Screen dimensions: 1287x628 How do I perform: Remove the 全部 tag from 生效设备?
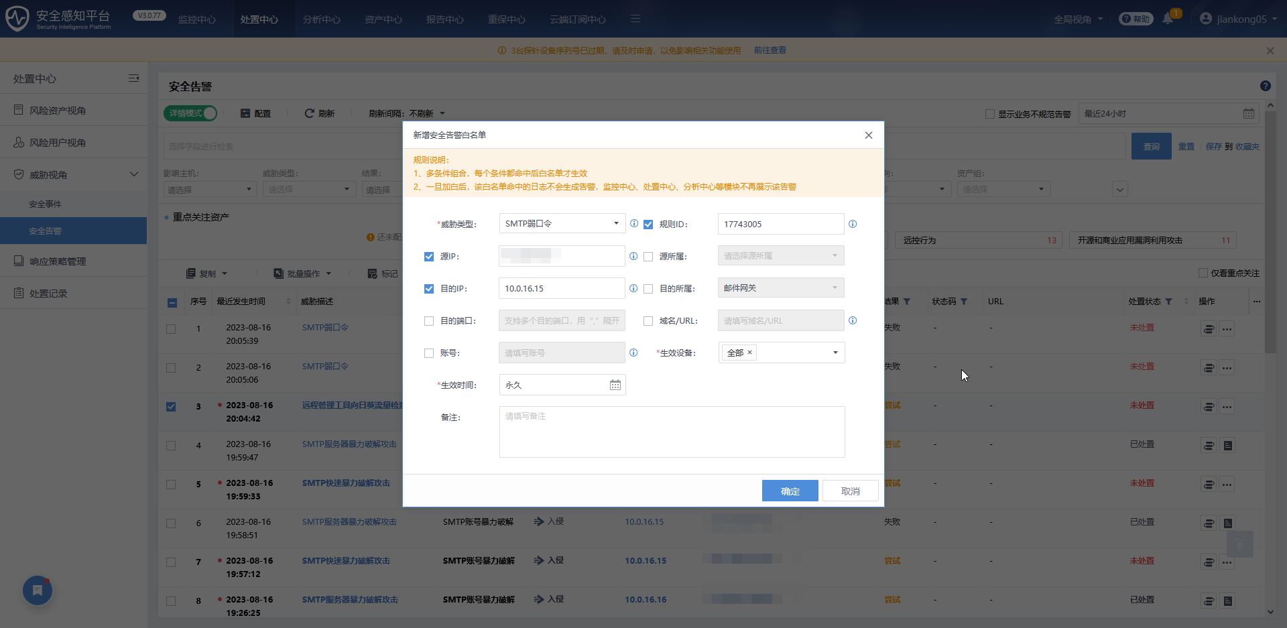click(x=749, y=353)
